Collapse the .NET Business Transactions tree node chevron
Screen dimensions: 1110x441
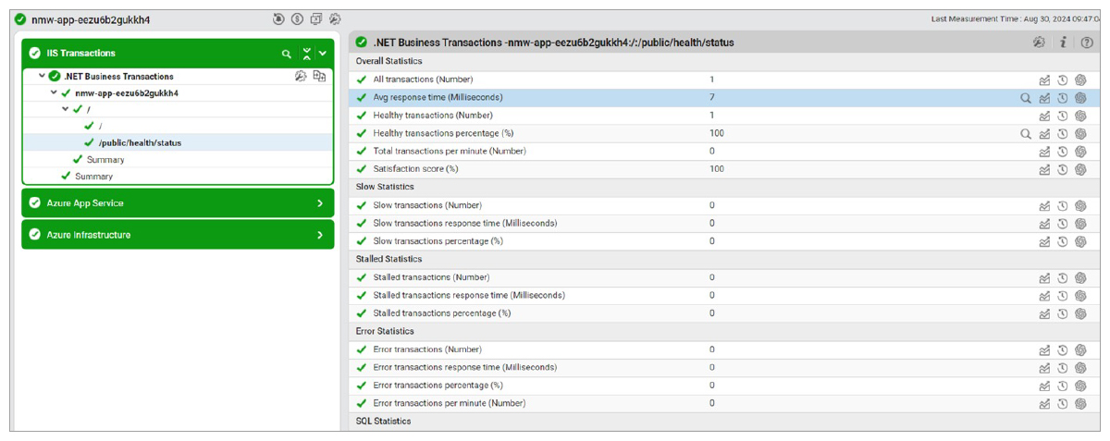point(42,77)
